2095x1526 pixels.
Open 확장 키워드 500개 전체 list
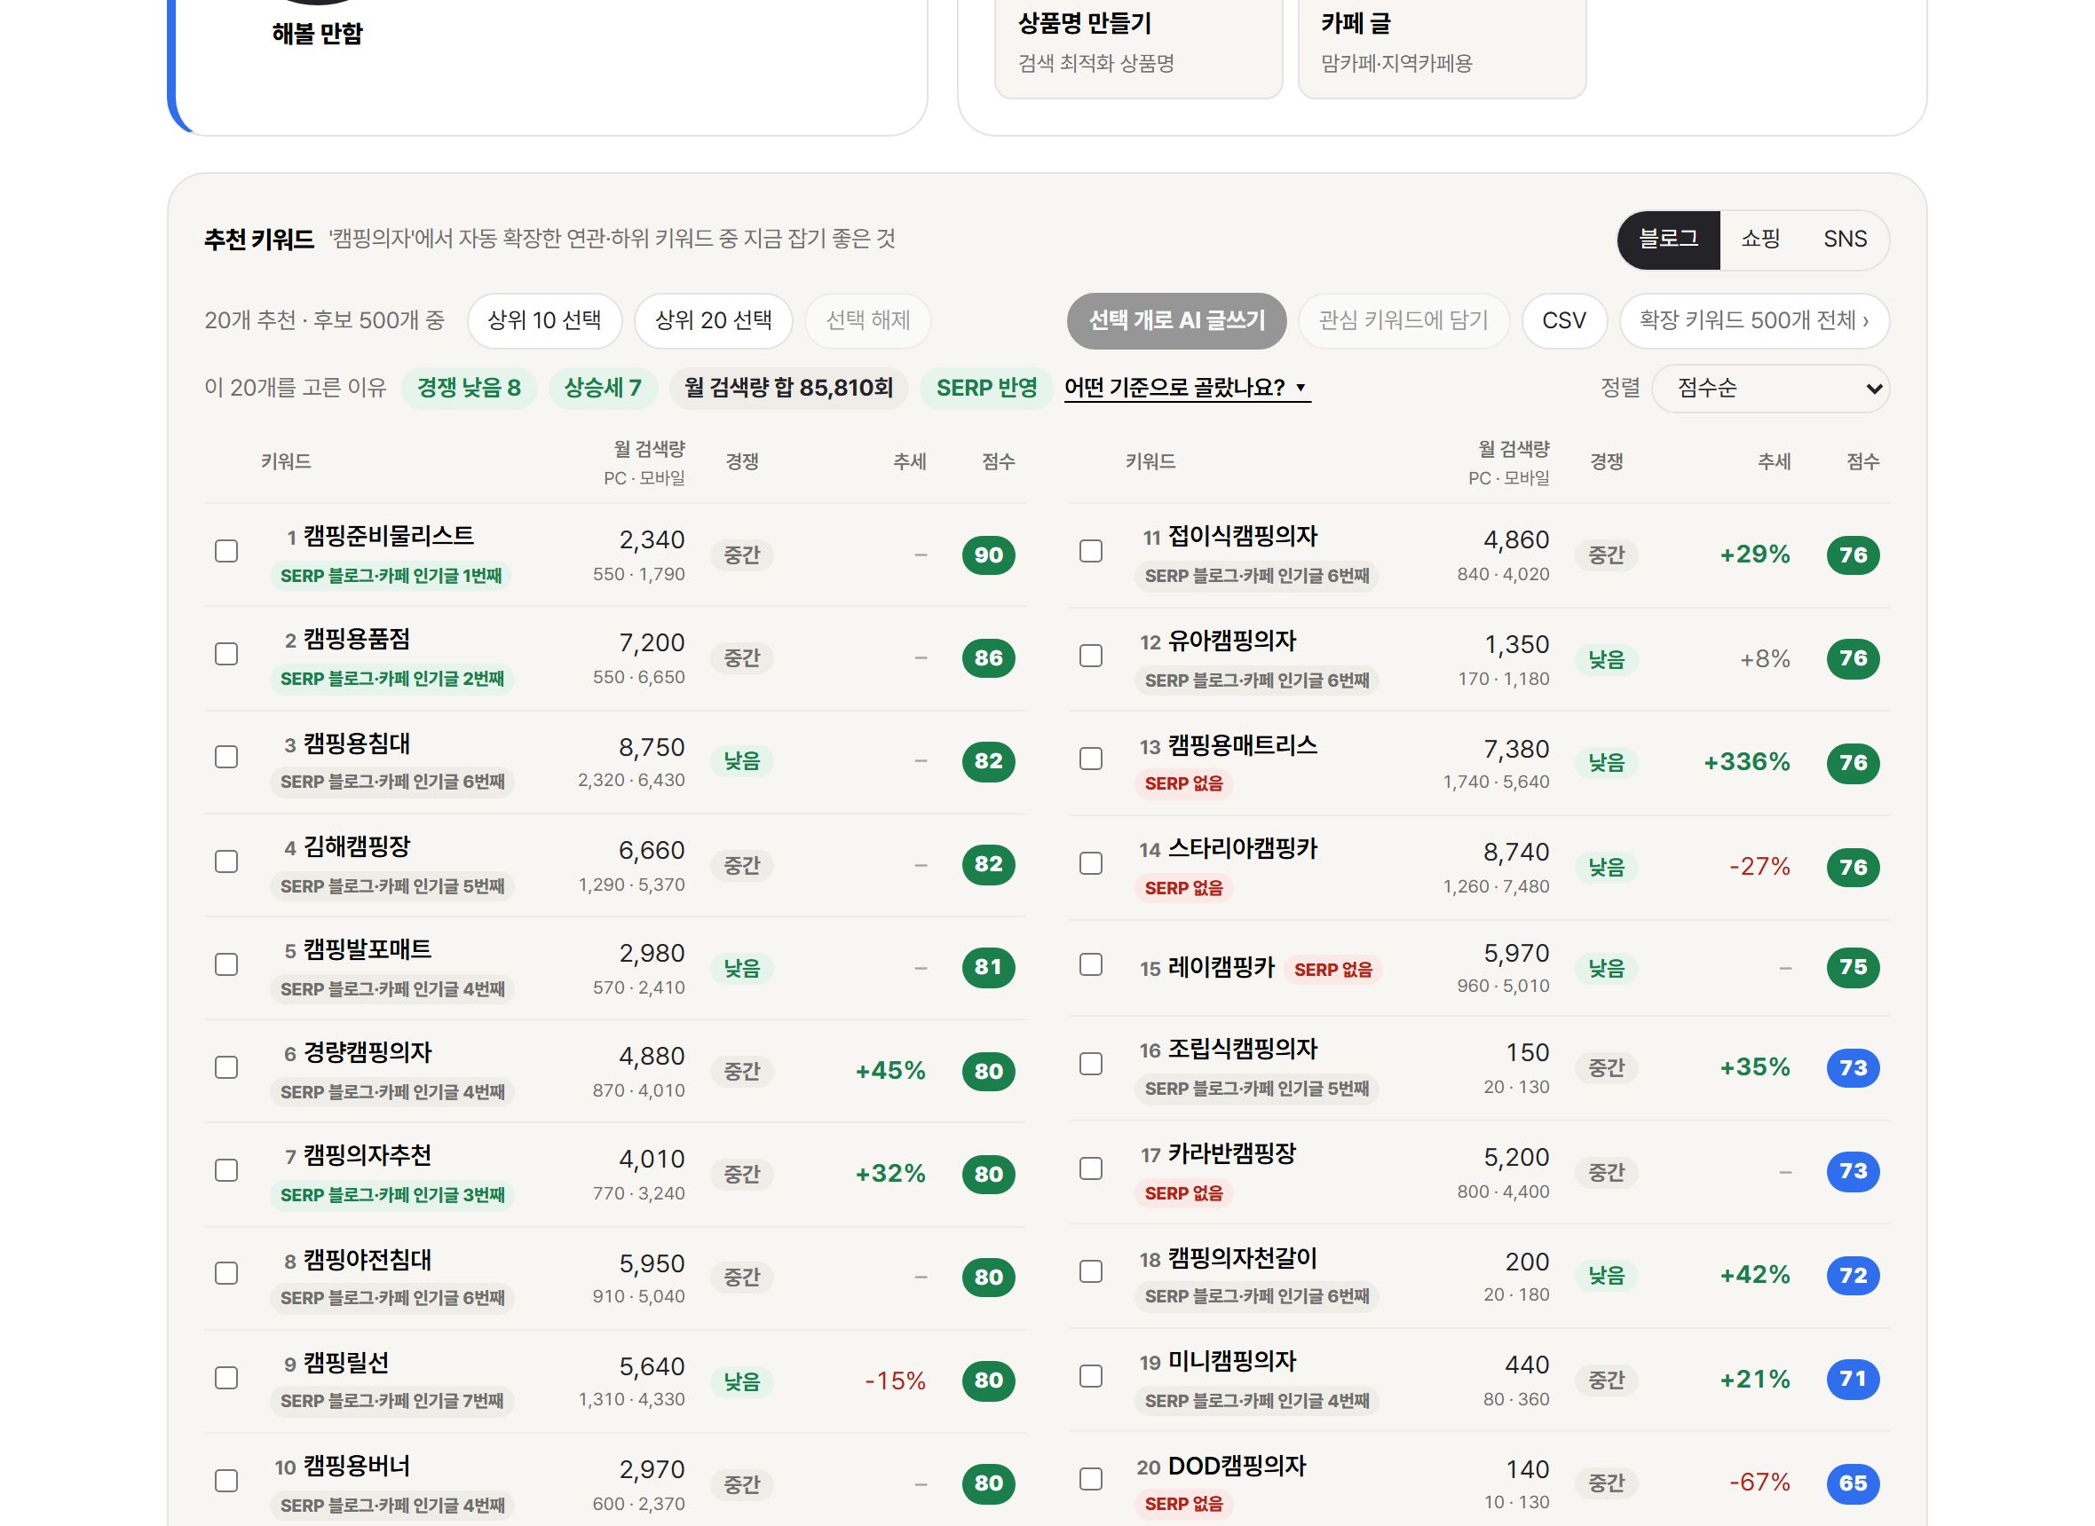point(1754,320)
